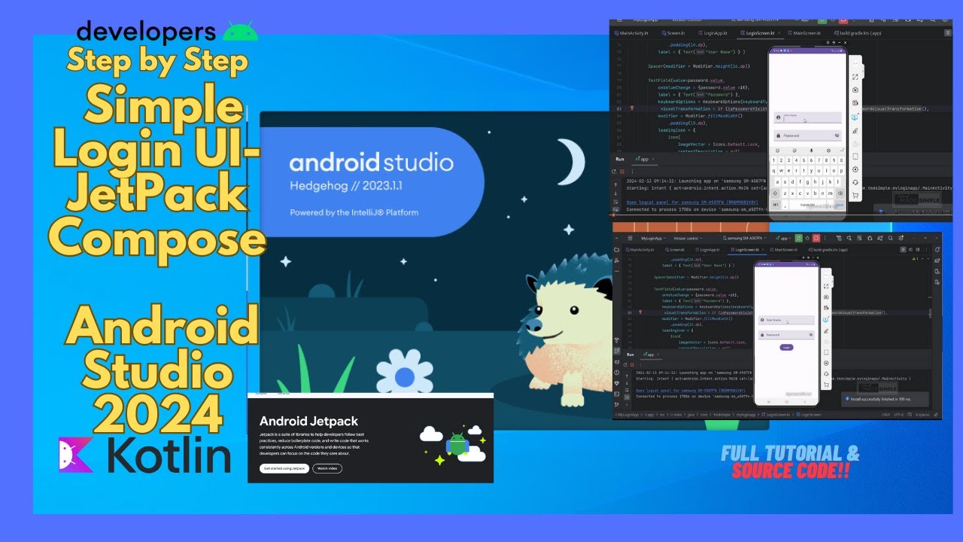963x542 pixels.
Task: Select Screen.kt tab in upper IDE
Action: pos(673,33)
